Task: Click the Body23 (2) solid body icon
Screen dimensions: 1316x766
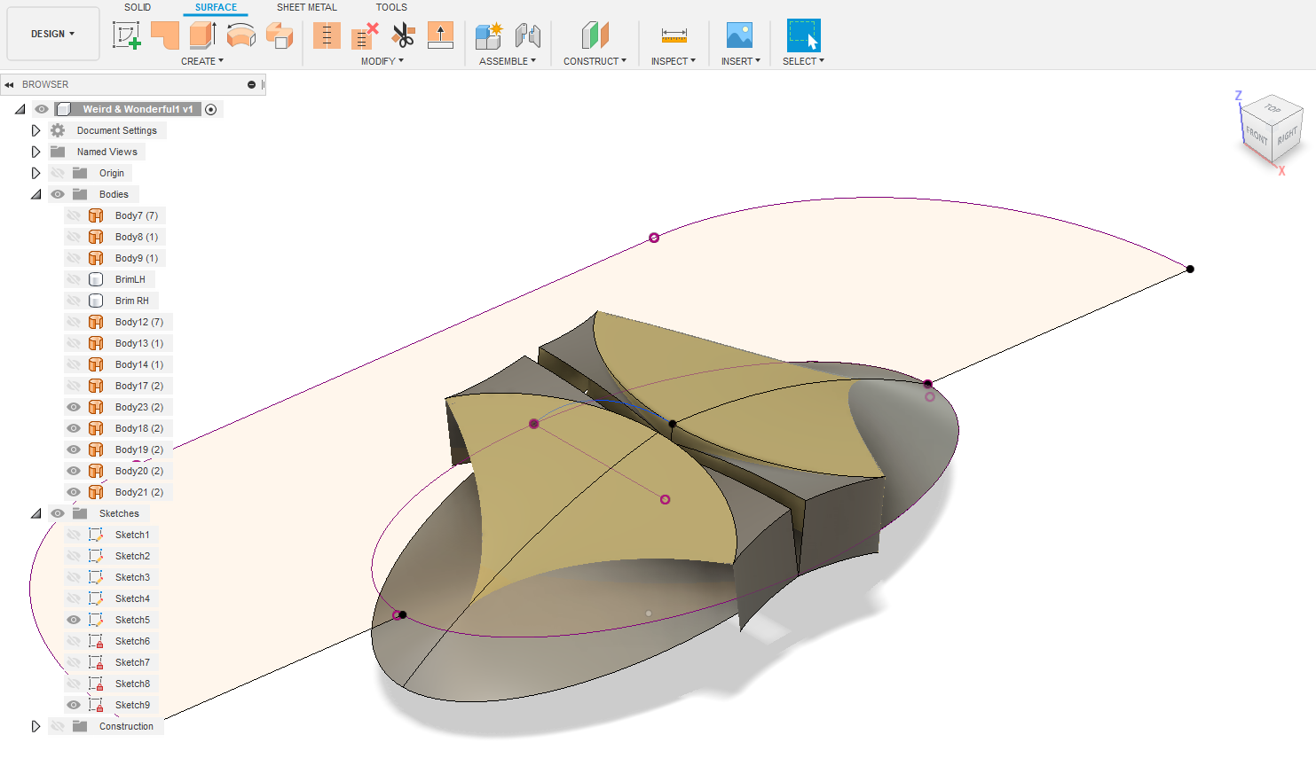Action: [96, 407]
